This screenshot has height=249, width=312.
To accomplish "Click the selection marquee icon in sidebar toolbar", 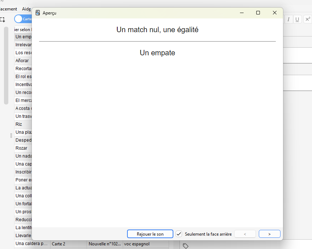I will (x=3, y=20).
